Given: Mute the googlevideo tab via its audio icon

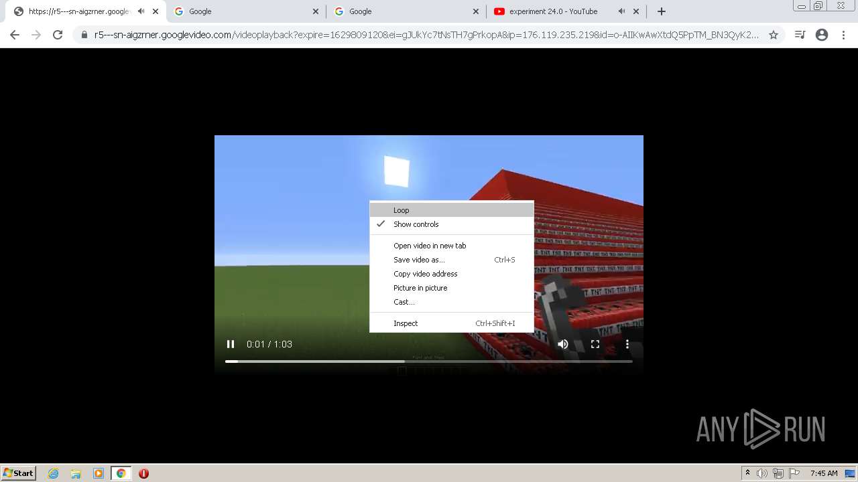Looking at the screenshot, I should tap(141, 11).
